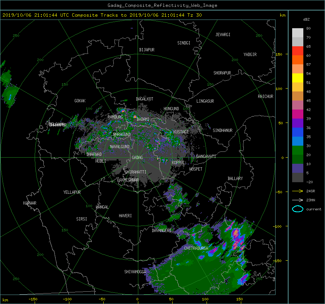Click the HANGAL city label
The height and width of the screenshot is (304, 325).
point(102,207)
